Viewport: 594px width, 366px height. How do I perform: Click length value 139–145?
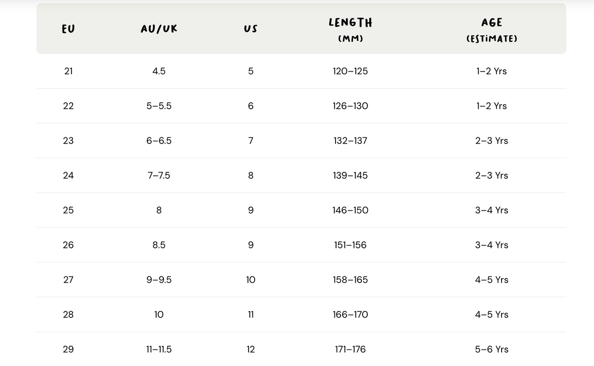point(350,176)
